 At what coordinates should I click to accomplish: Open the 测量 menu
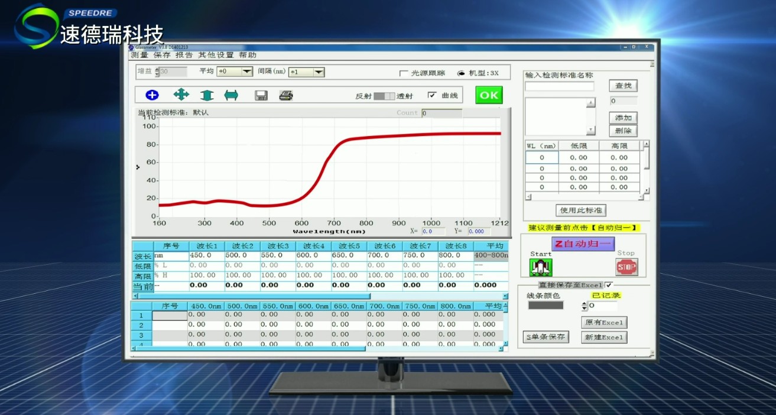139,55
